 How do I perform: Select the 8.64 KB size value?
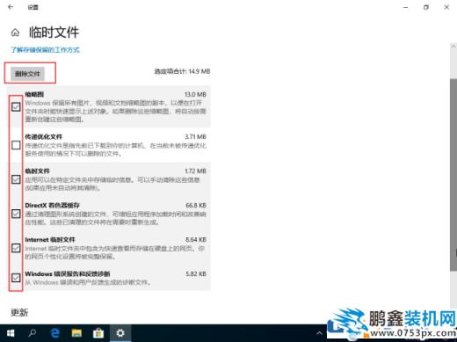tap(196, 239)
